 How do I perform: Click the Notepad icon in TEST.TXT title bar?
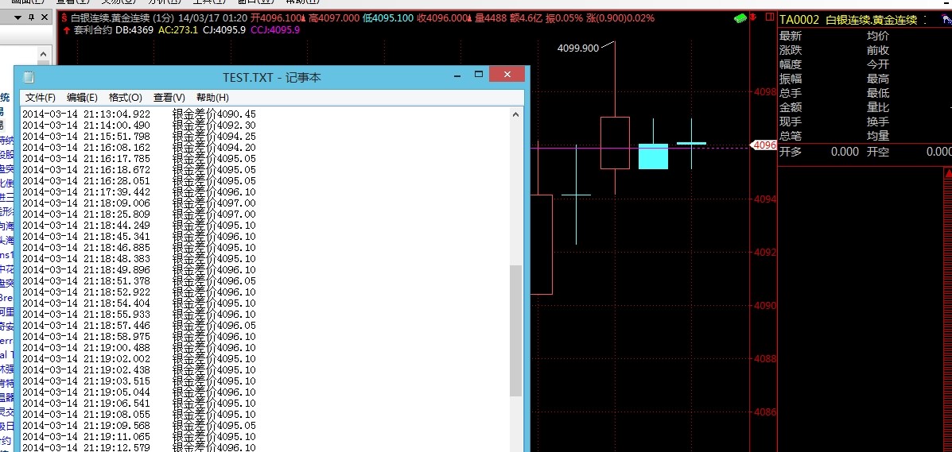[x=29, y=77]
